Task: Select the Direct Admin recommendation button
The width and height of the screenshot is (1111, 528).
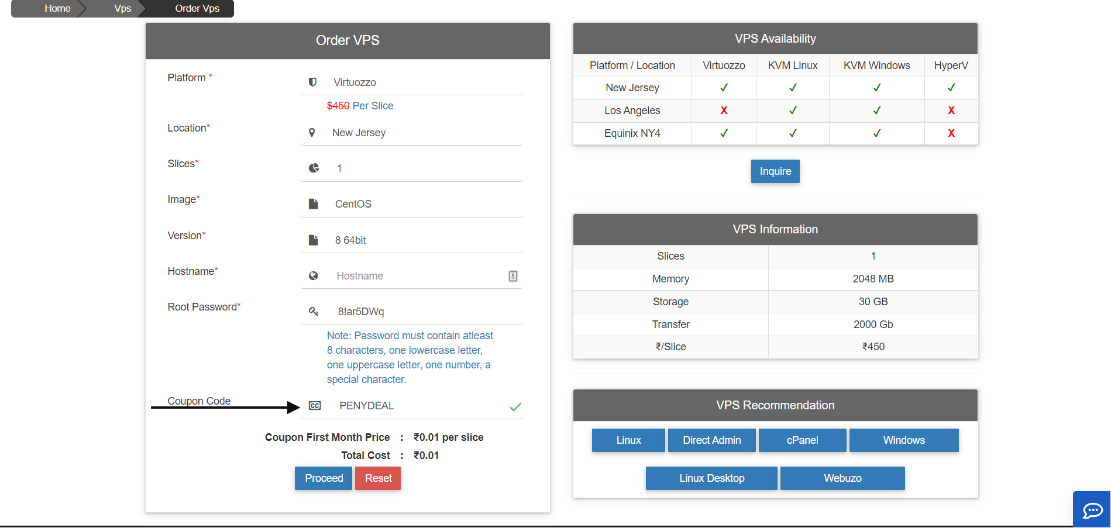Action: tap(712, 440)
